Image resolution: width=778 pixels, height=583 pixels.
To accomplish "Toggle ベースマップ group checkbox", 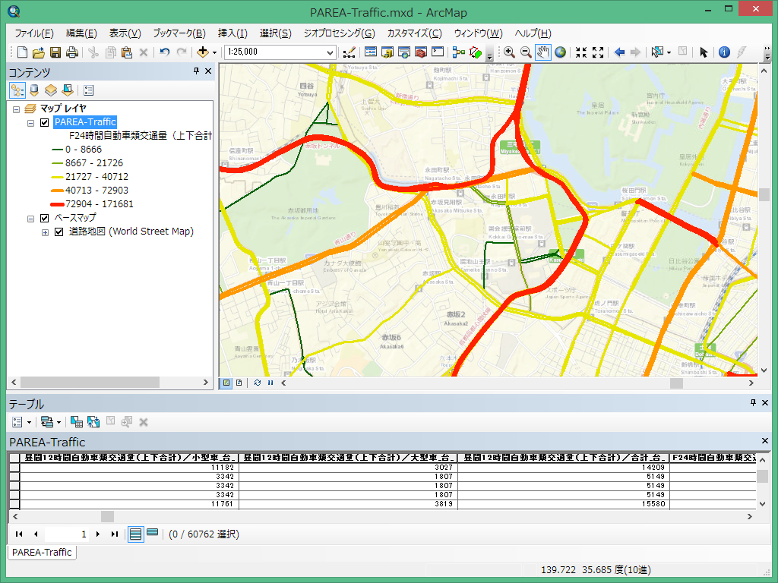I will tap(45, 218).
